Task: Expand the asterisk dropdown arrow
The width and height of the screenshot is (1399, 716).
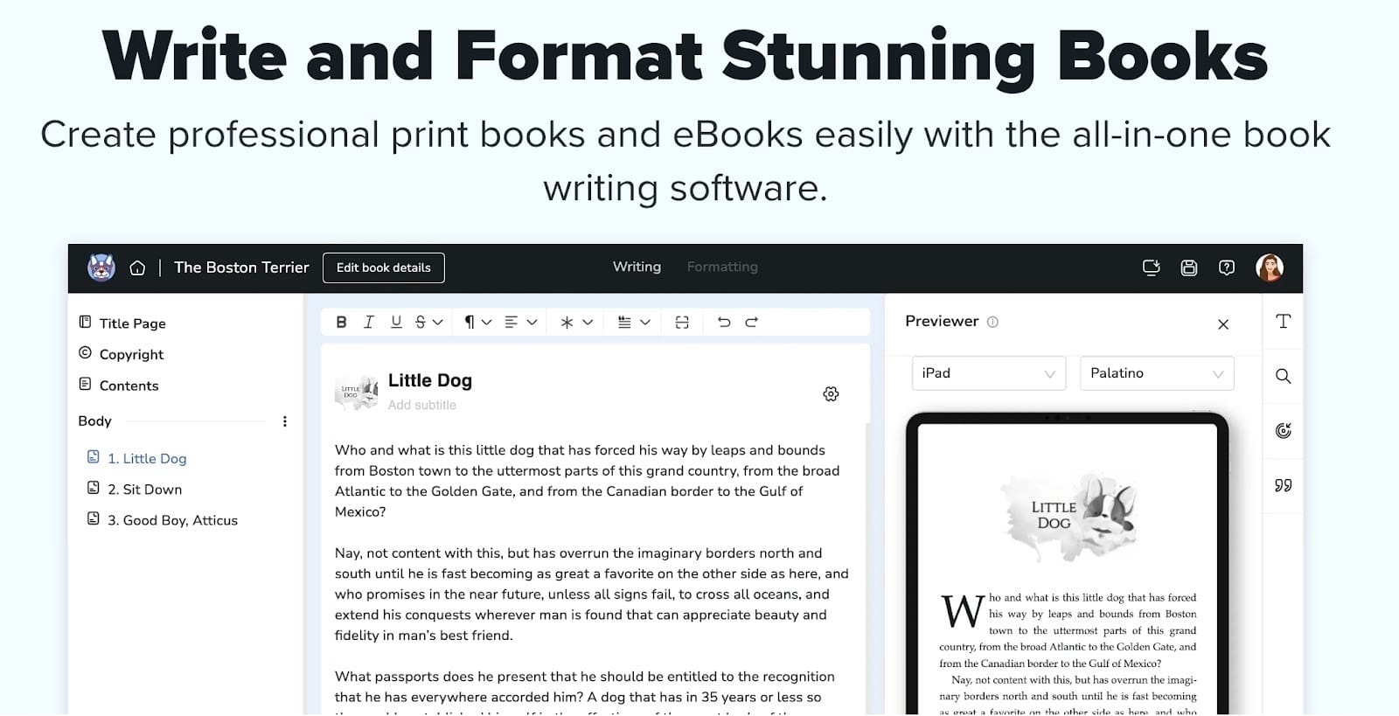Action: tap(588, 322)
